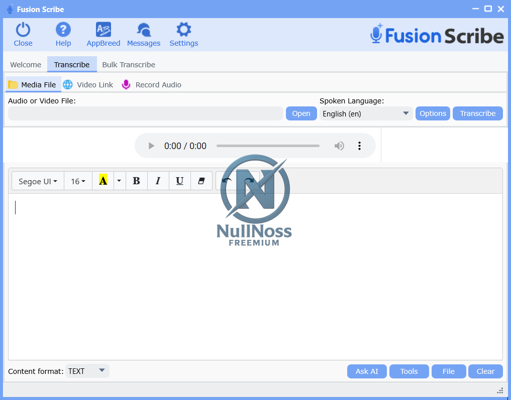The width and height of the screenshot is (511, 400).
Task: Click the Ask AI button
Action: tap(367, 371)
